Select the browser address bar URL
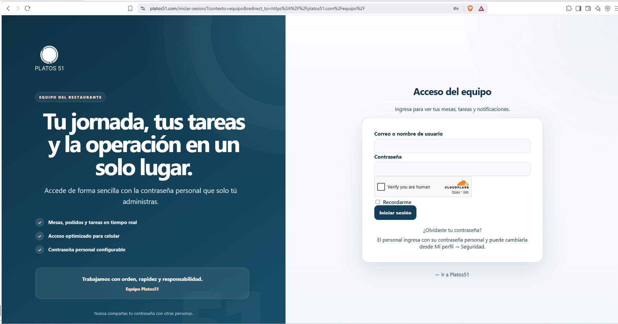 click(257, 8)
